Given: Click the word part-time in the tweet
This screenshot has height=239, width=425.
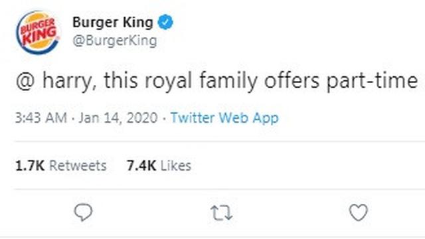Looking at the screenshot, I should coord(372,81).
